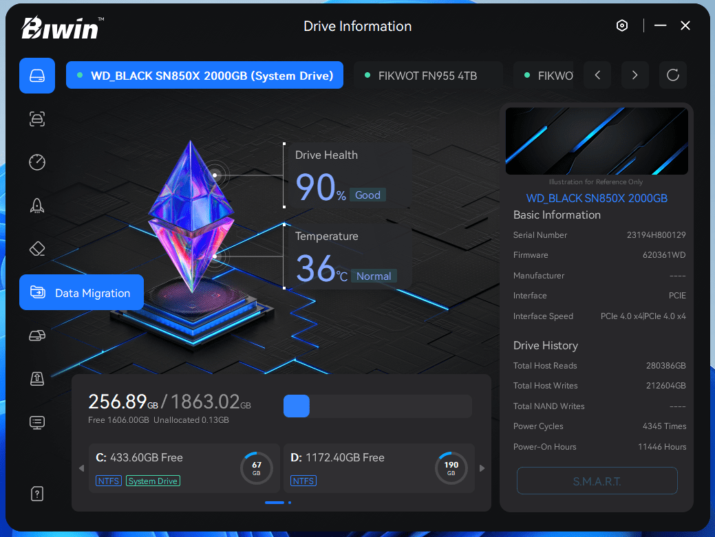
Task: Click the drive illustration thumbnail
Action: click(597, 141)
